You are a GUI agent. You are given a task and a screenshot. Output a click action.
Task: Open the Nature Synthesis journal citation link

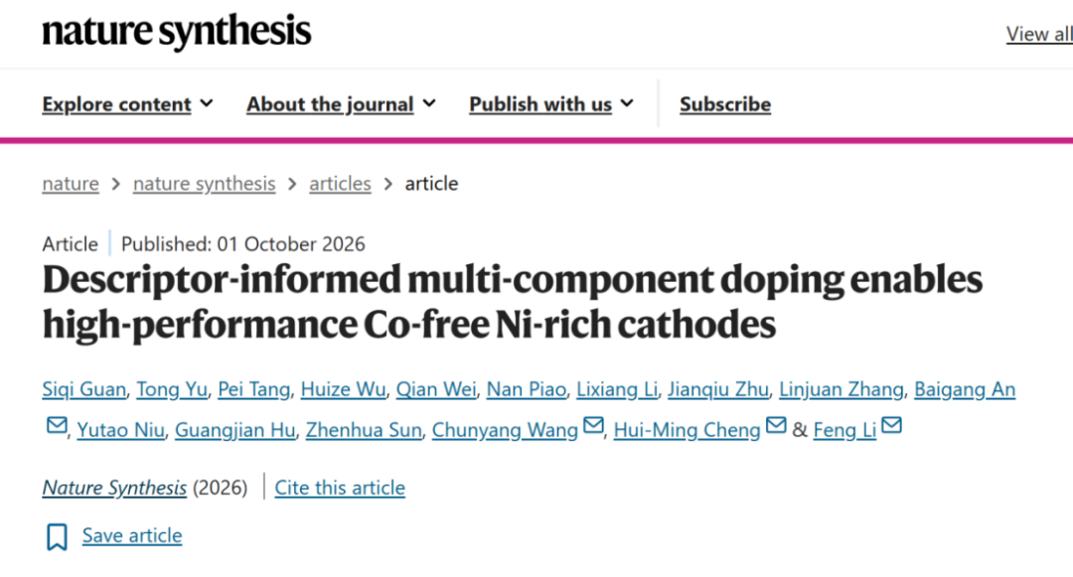pos(114,488)
